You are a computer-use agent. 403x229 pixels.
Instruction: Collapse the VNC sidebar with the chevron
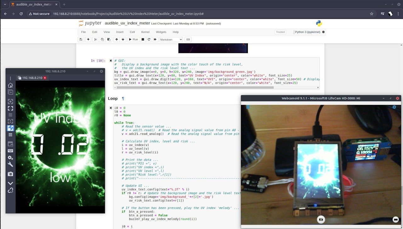(10, 183)
